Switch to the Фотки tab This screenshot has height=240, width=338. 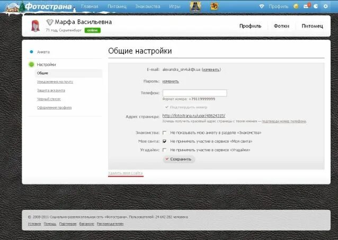tap(281, 26)
